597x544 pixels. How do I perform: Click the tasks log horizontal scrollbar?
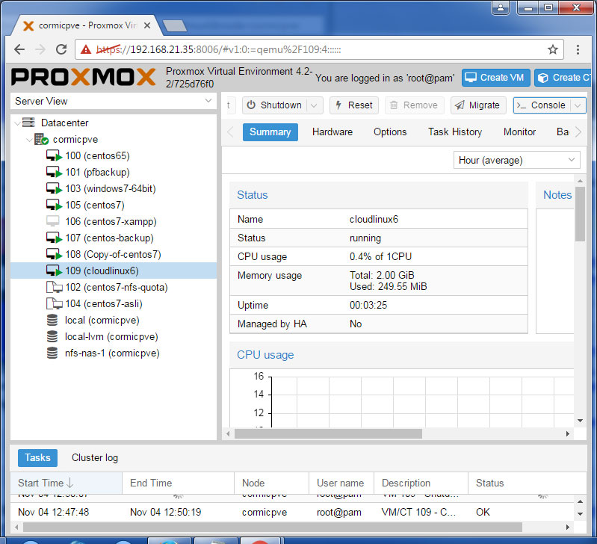(x=273, y=528)
